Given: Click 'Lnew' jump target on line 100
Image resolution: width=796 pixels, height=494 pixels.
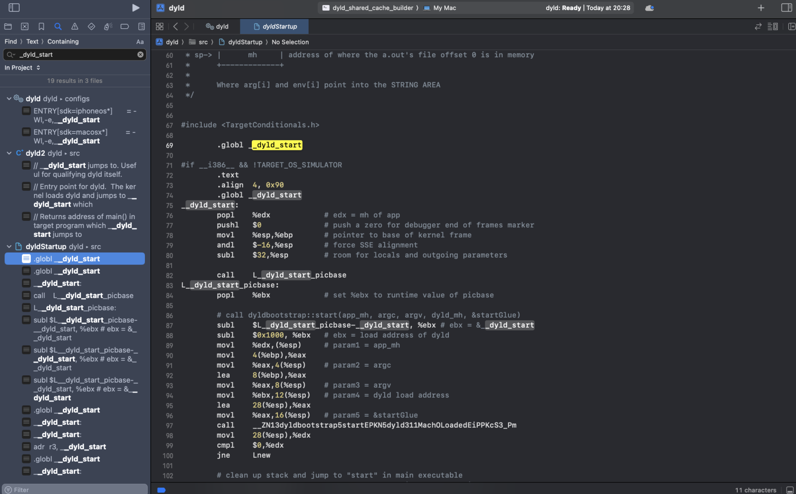Looking at the screenshot, I should pyautogui.click(x=261, y=455).
